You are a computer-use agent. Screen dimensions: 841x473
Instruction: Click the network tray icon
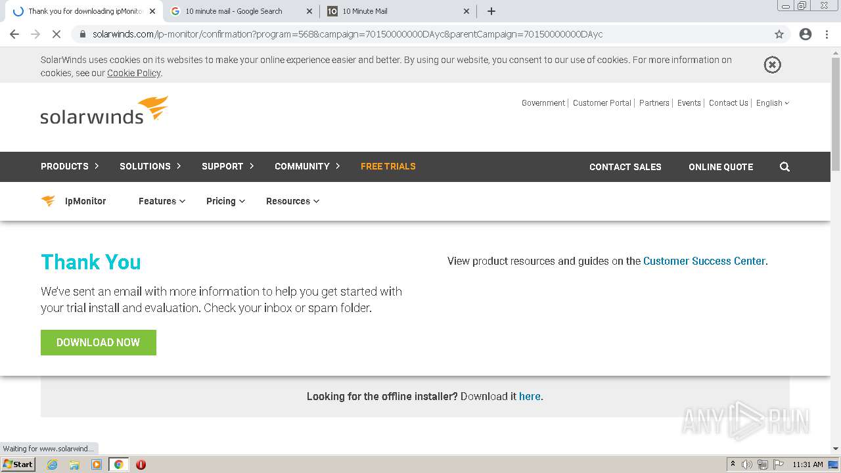pos(763,464)
